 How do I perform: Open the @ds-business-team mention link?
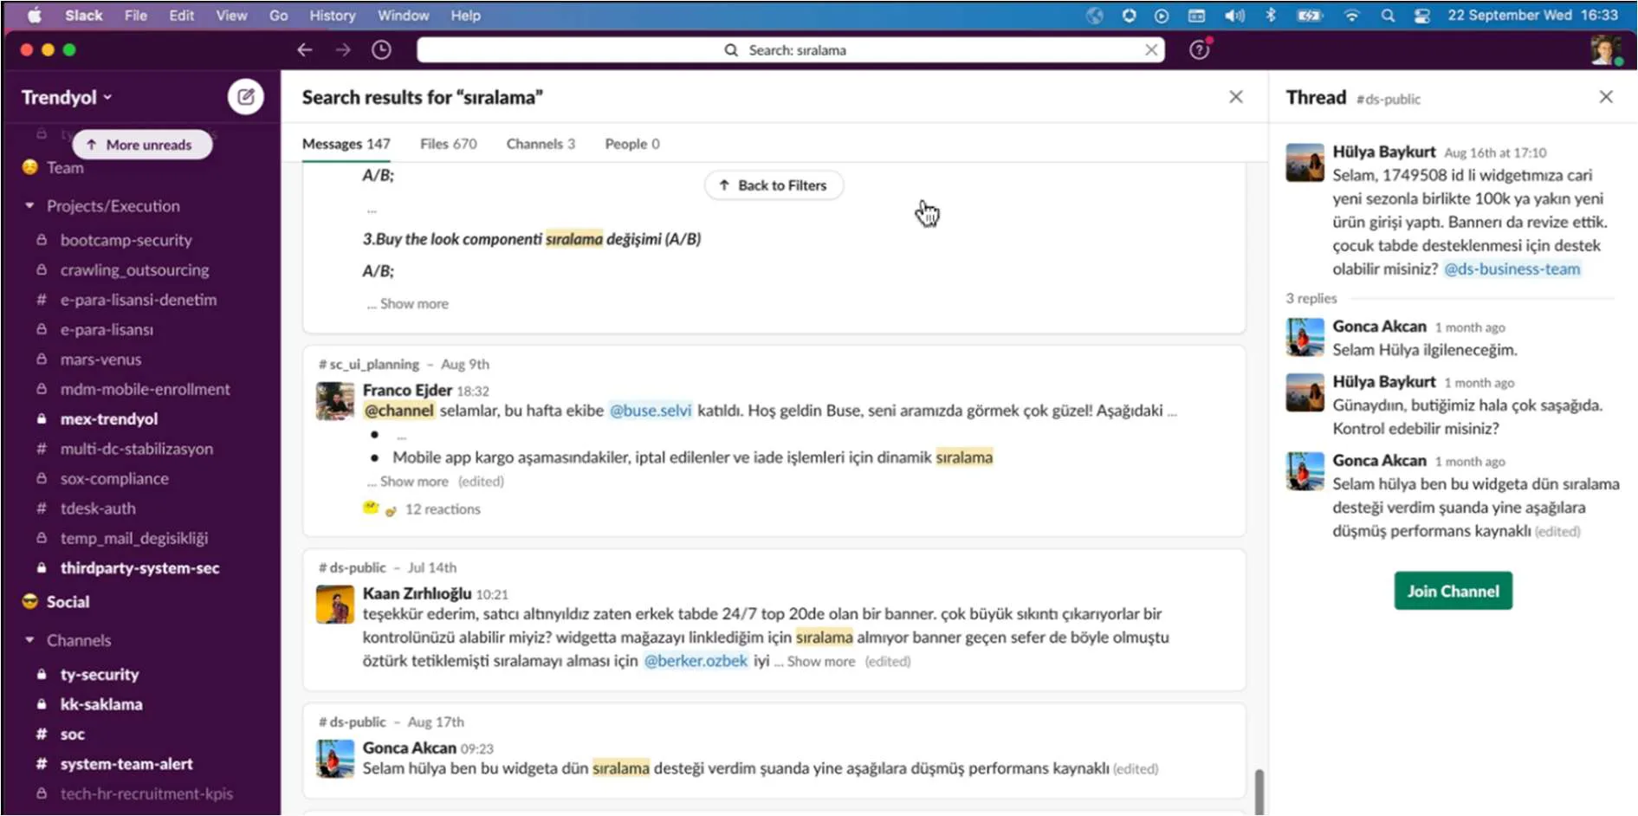[x=1512, y=269]
